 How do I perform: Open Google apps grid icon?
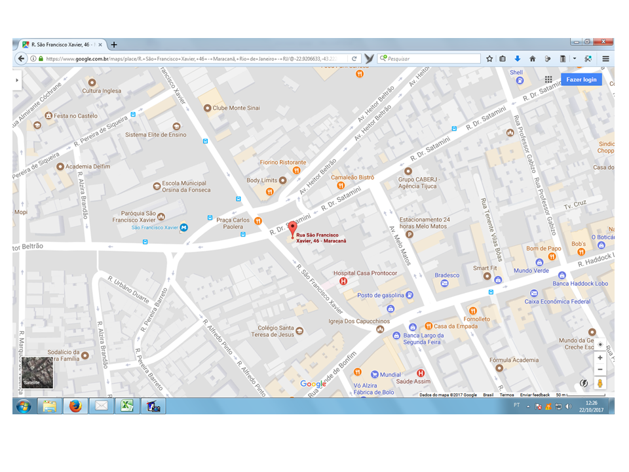tap(548, 79)
